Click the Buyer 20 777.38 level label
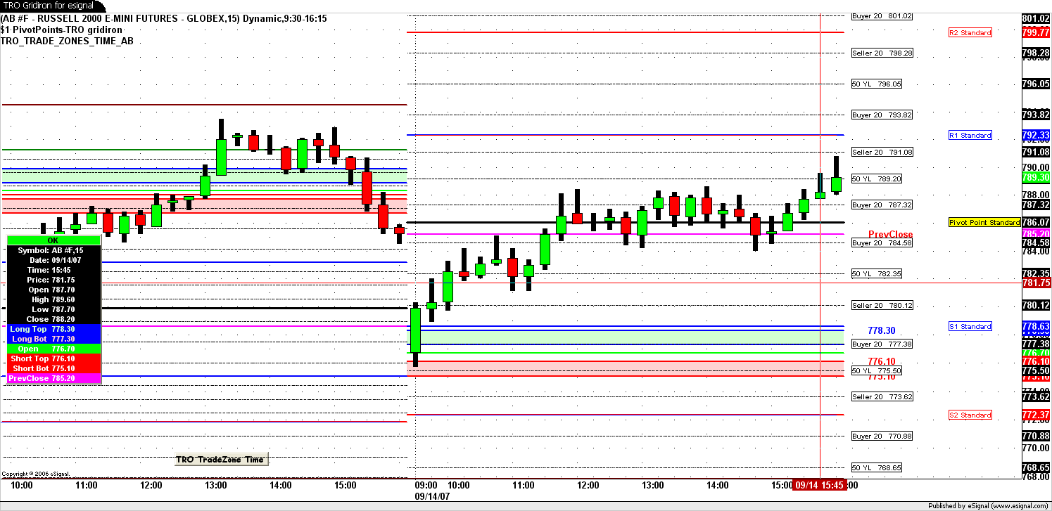Image resolution: width=1052 pixels, height=511 pixels. click(x=882, y=344)
